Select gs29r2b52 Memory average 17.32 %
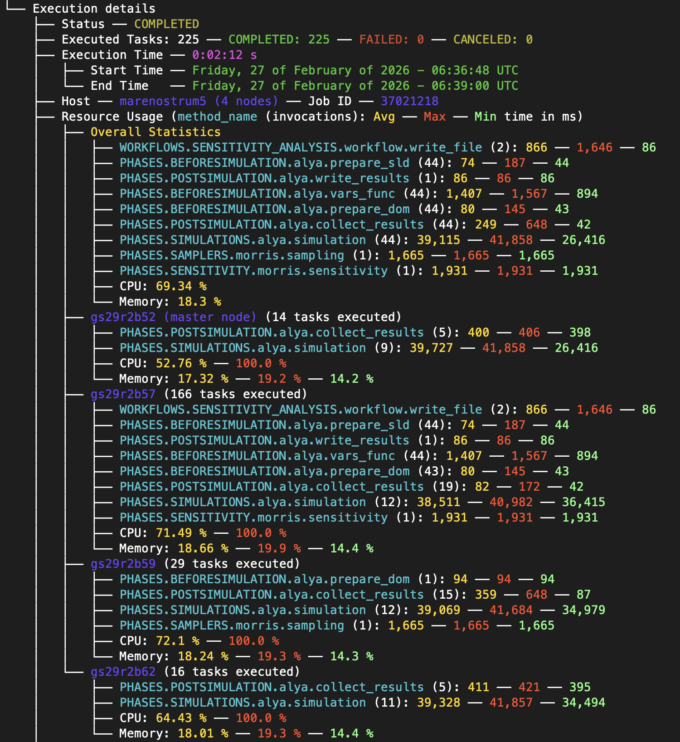Image resolution: width=680 pixels, height=742 pixels. 203,379
